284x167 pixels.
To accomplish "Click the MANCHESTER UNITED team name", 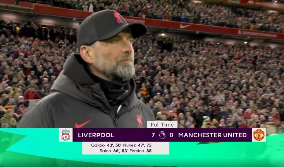I will click(x=212, y=135).
